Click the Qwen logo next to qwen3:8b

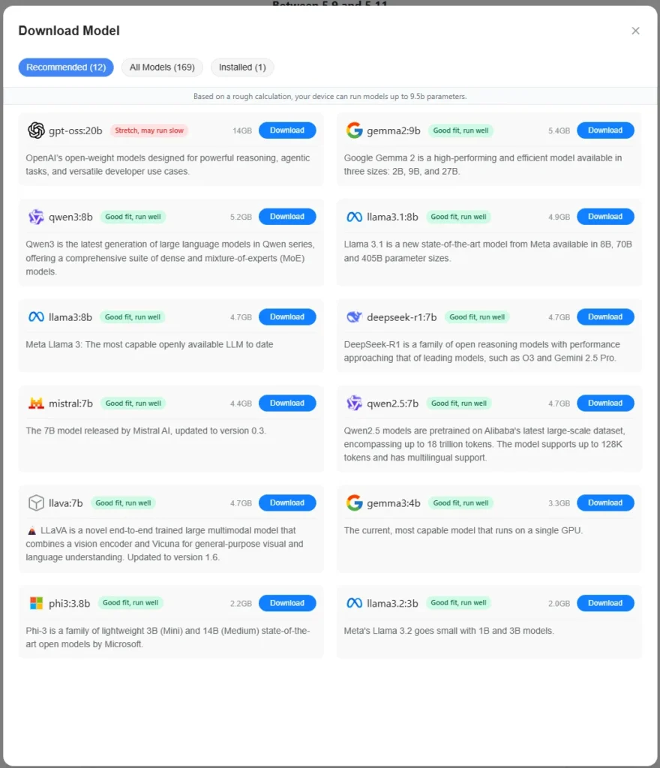tap(36, 217)
